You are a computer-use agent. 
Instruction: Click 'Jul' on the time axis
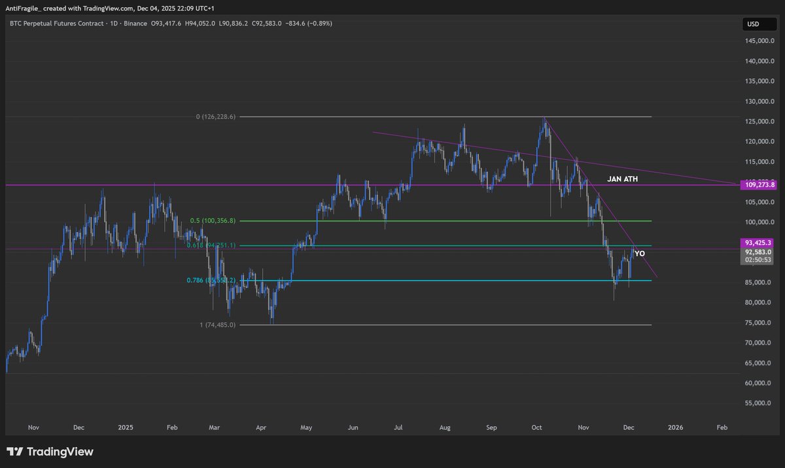pos(398,427)
